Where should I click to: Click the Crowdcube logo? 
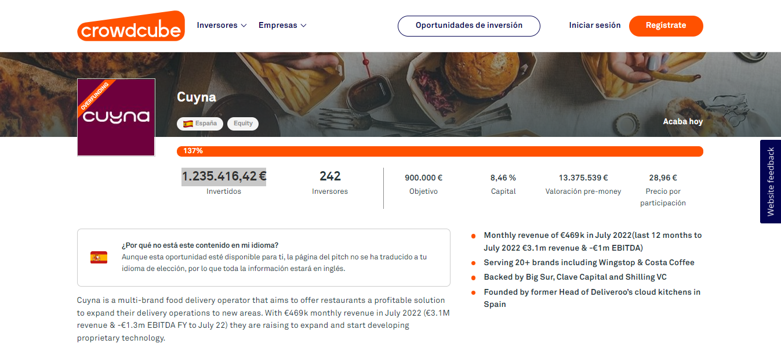tap(130, 26)
